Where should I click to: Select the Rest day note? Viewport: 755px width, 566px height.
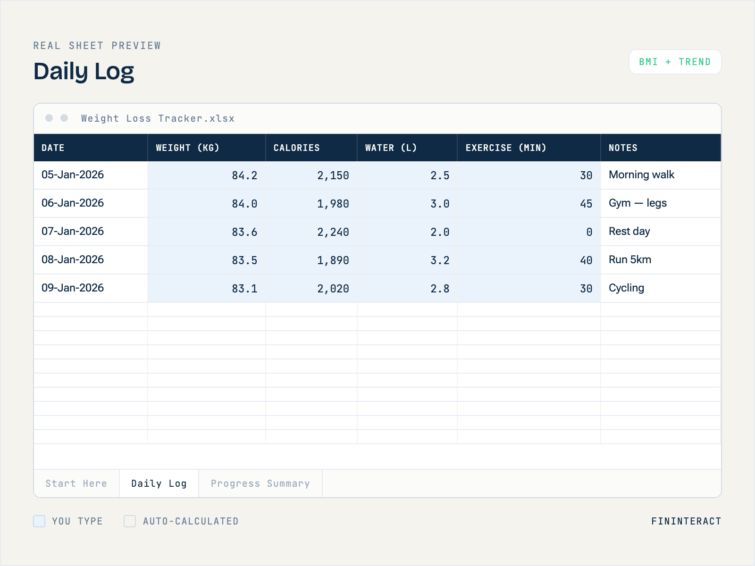point(661,232)
